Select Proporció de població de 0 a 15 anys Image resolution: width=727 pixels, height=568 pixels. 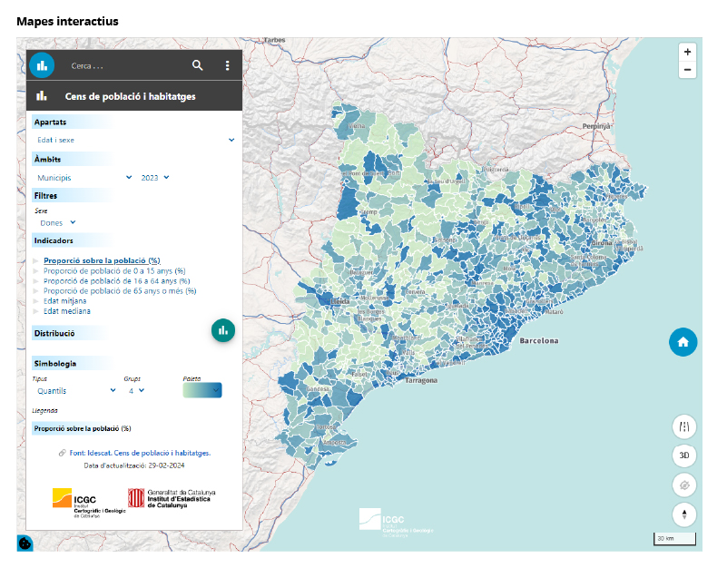coord(118,270)
